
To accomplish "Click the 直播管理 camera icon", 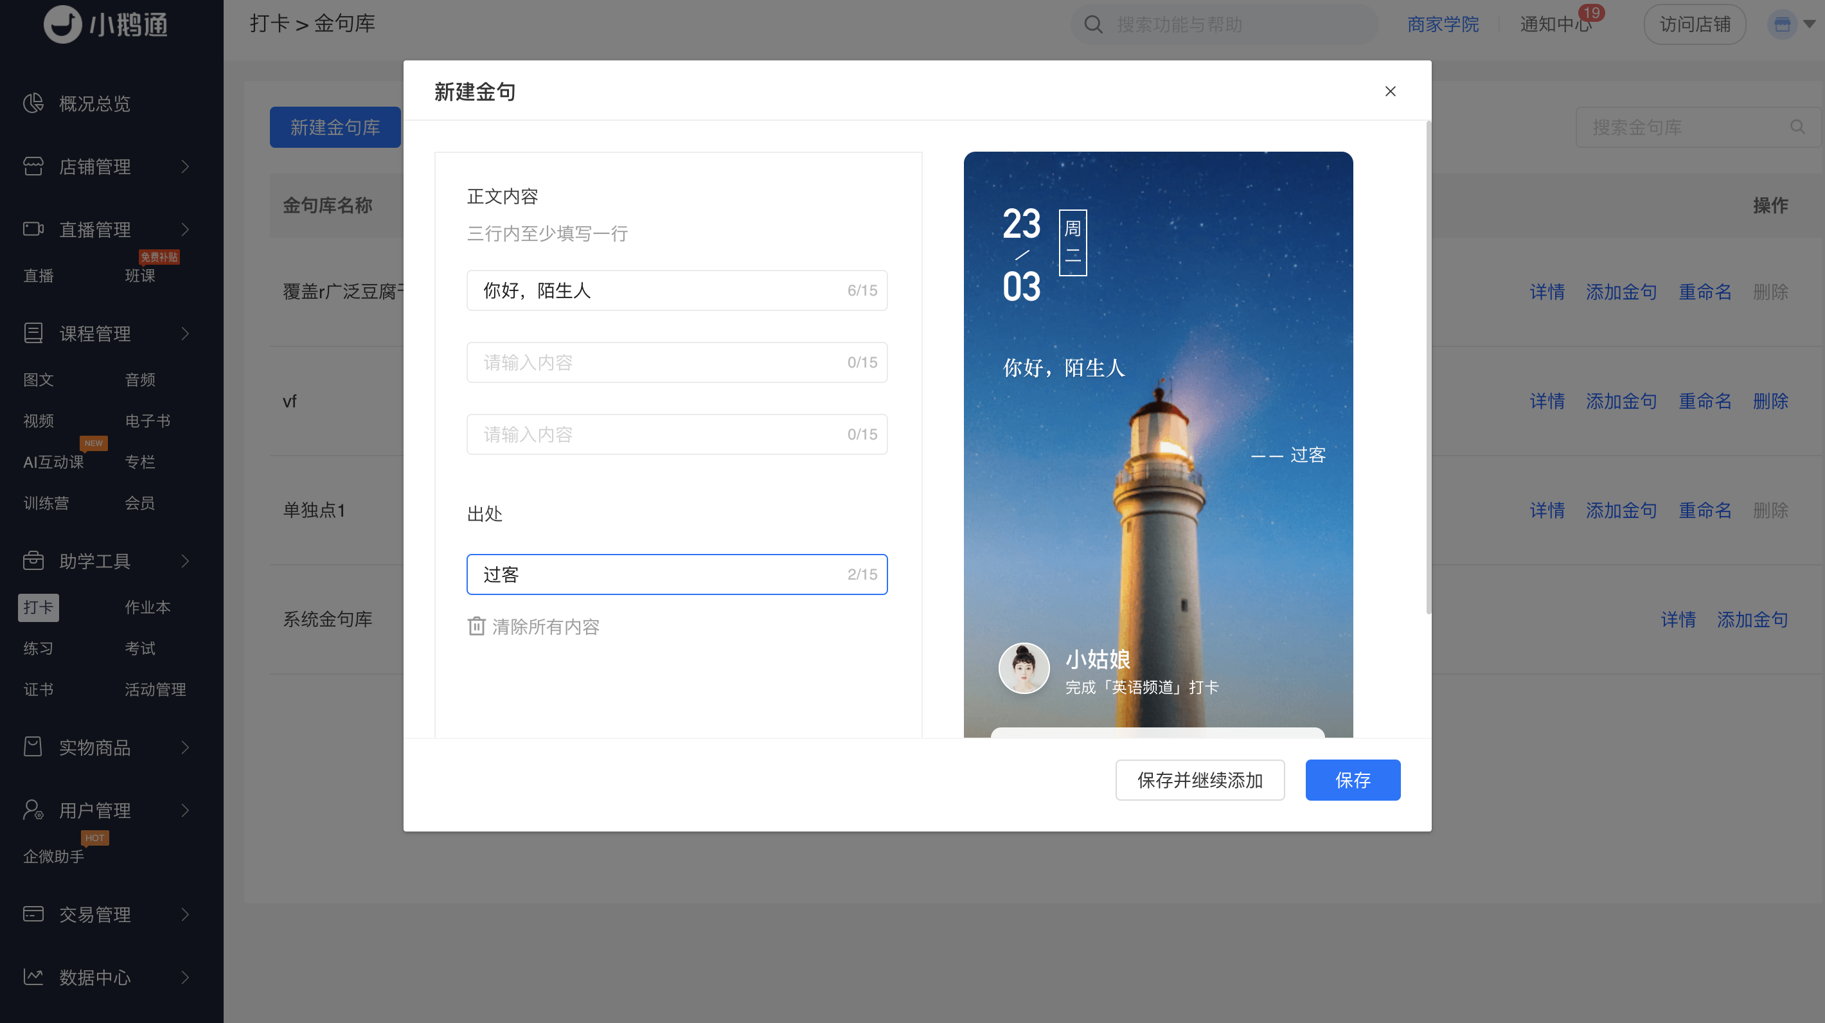I will [x=33, y=229].
